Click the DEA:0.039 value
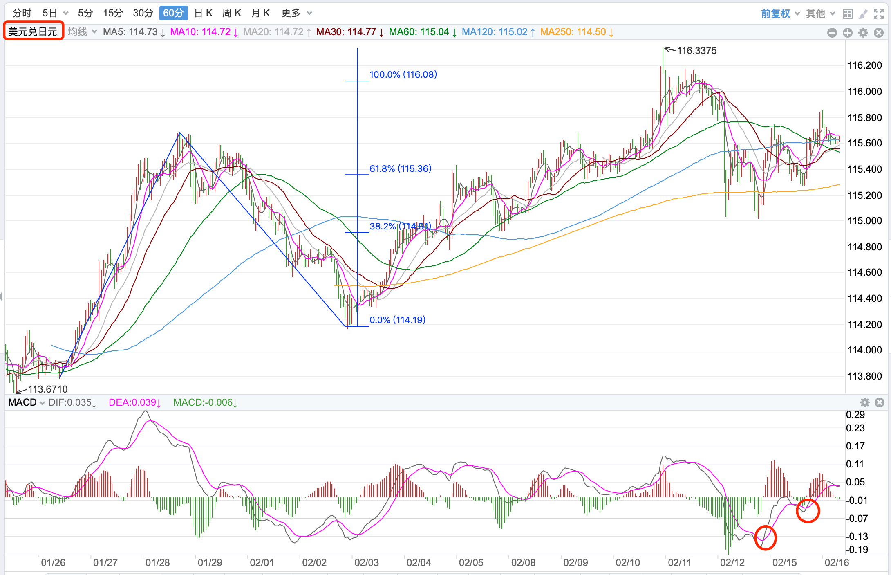Image resolution: width=891 pixels, height=575 pixels. coord(135,402)
